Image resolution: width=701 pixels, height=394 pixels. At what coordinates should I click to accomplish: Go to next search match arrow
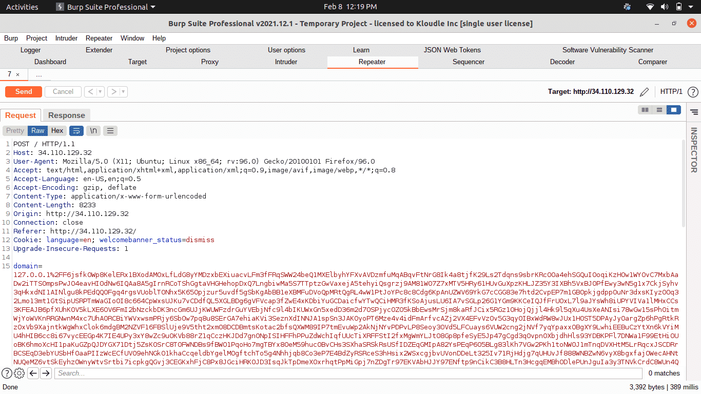(x=46, y=373)
